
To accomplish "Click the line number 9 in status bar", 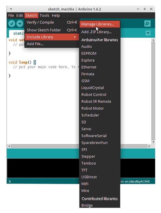I will 10,181.
